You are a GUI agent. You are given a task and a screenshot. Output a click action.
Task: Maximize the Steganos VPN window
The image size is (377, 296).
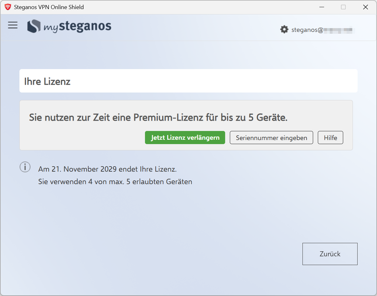click(x=343, y=7)
